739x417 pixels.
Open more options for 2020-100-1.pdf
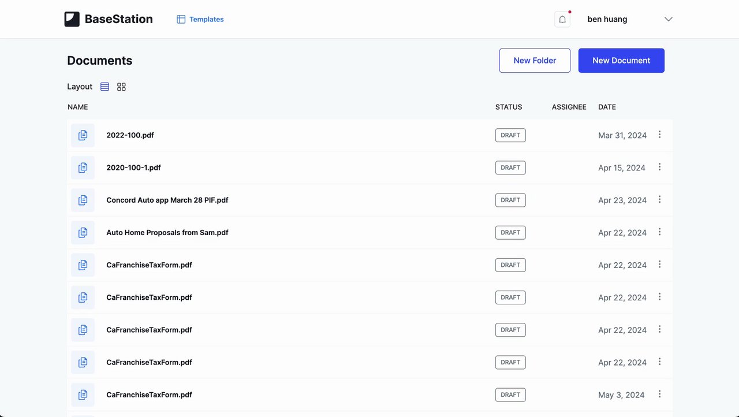(x=659, y=167)
